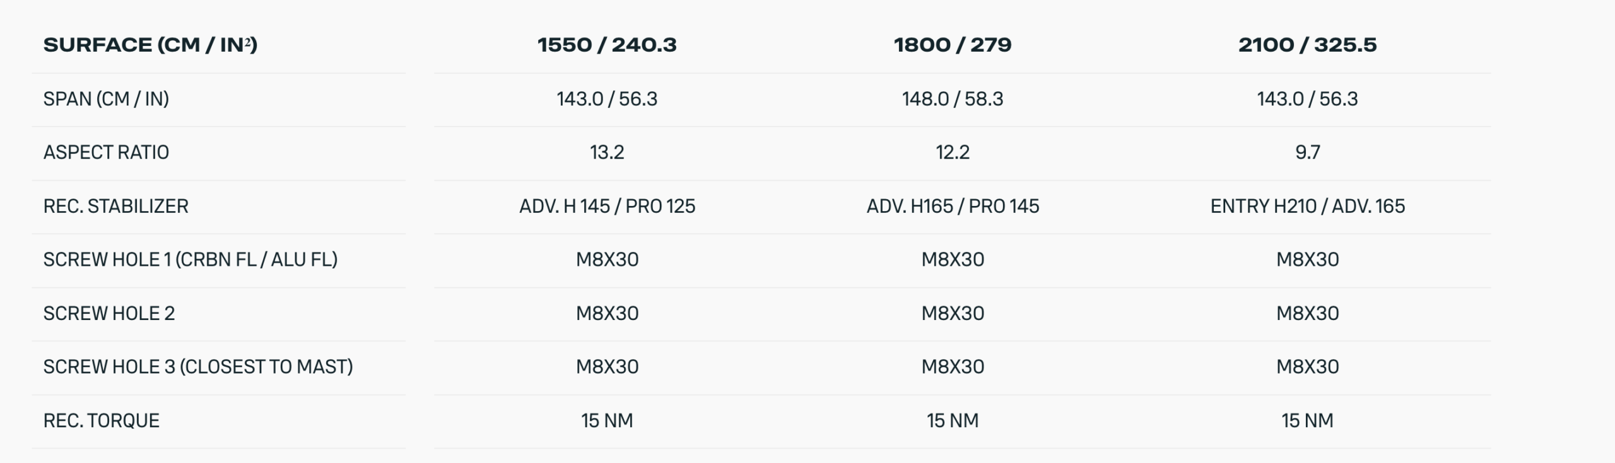Click the "Span (CM / IN)" row label

pos(106,99)
